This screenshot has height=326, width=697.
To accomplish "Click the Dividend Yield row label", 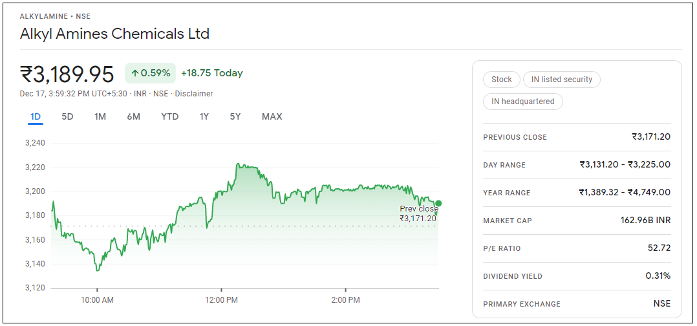I will point(513,276).
